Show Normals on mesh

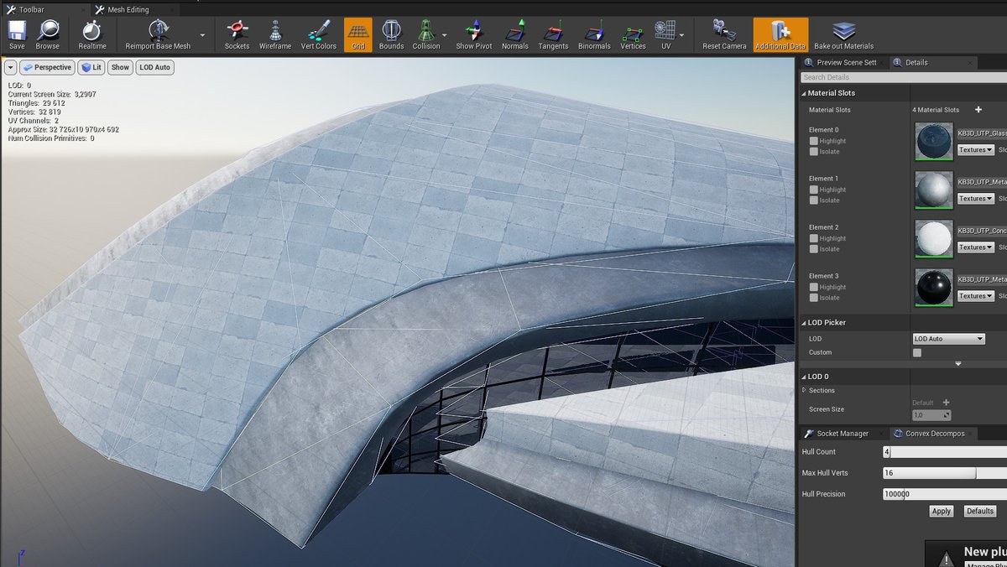point(514,34)
